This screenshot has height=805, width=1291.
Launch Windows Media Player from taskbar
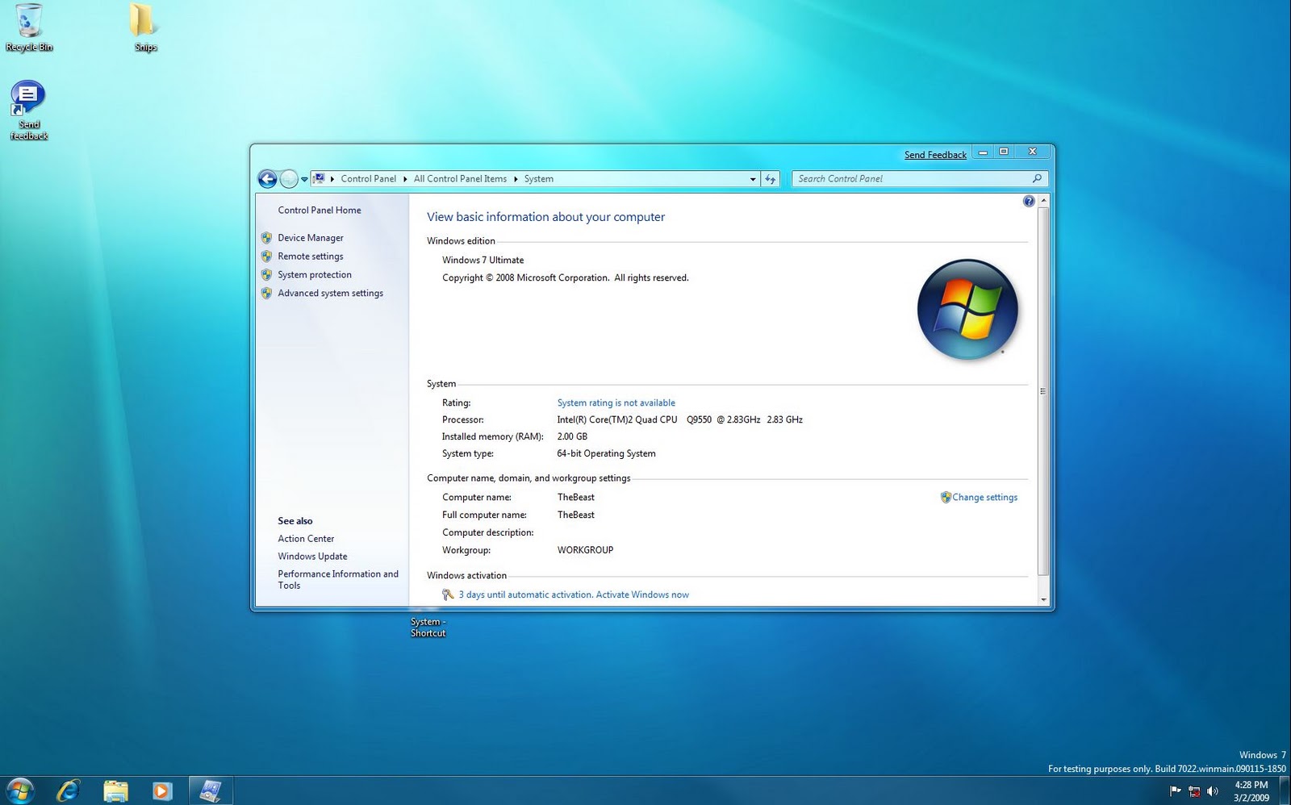pyautogui.click(x=162, y=790)
